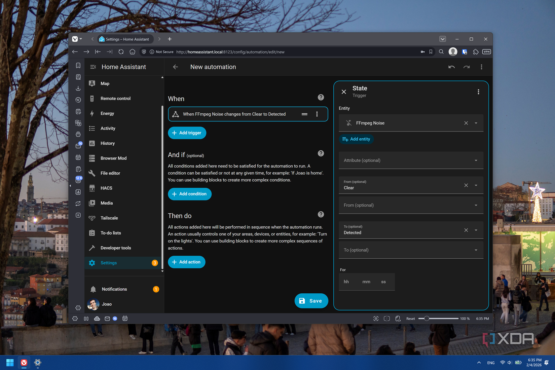The image size is (555, 370).
Task: Open Developer tools in the sidebar
Action: (x=123, y=248)
